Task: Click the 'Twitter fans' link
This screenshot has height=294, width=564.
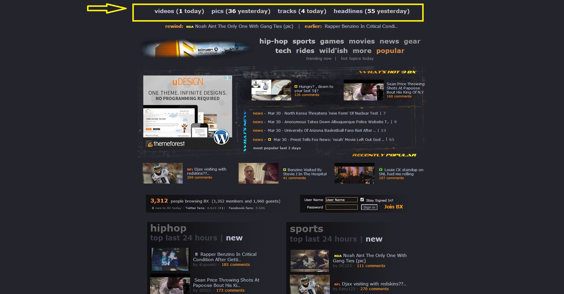Action: pyautogui.click(x=195, y=208)
